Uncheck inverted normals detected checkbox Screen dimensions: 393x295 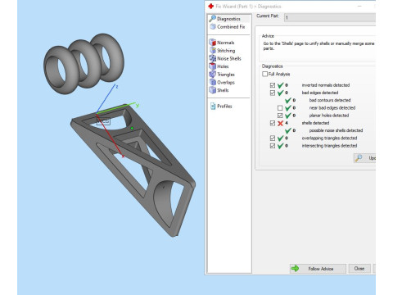(273, 85)
